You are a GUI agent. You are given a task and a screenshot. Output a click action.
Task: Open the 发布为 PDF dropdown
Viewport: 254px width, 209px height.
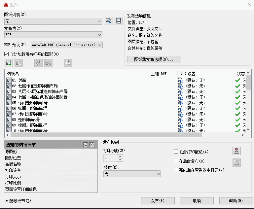(53, 35)
